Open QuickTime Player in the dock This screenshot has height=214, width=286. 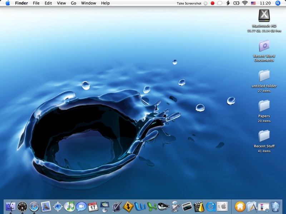coord(210,206)
